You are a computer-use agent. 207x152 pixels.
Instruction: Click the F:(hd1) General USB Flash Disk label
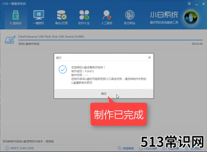[51, 36]
